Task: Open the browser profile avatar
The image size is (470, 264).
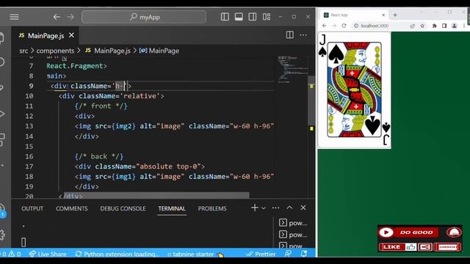Action: click(x=455, y=26)
